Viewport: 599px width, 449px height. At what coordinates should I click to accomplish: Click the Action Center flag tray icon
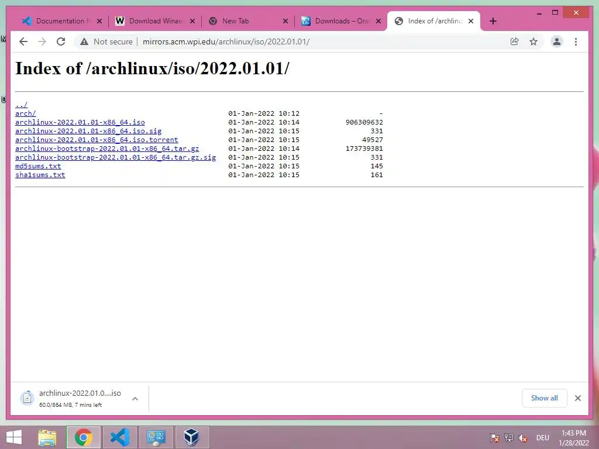(x=495, y=438)
